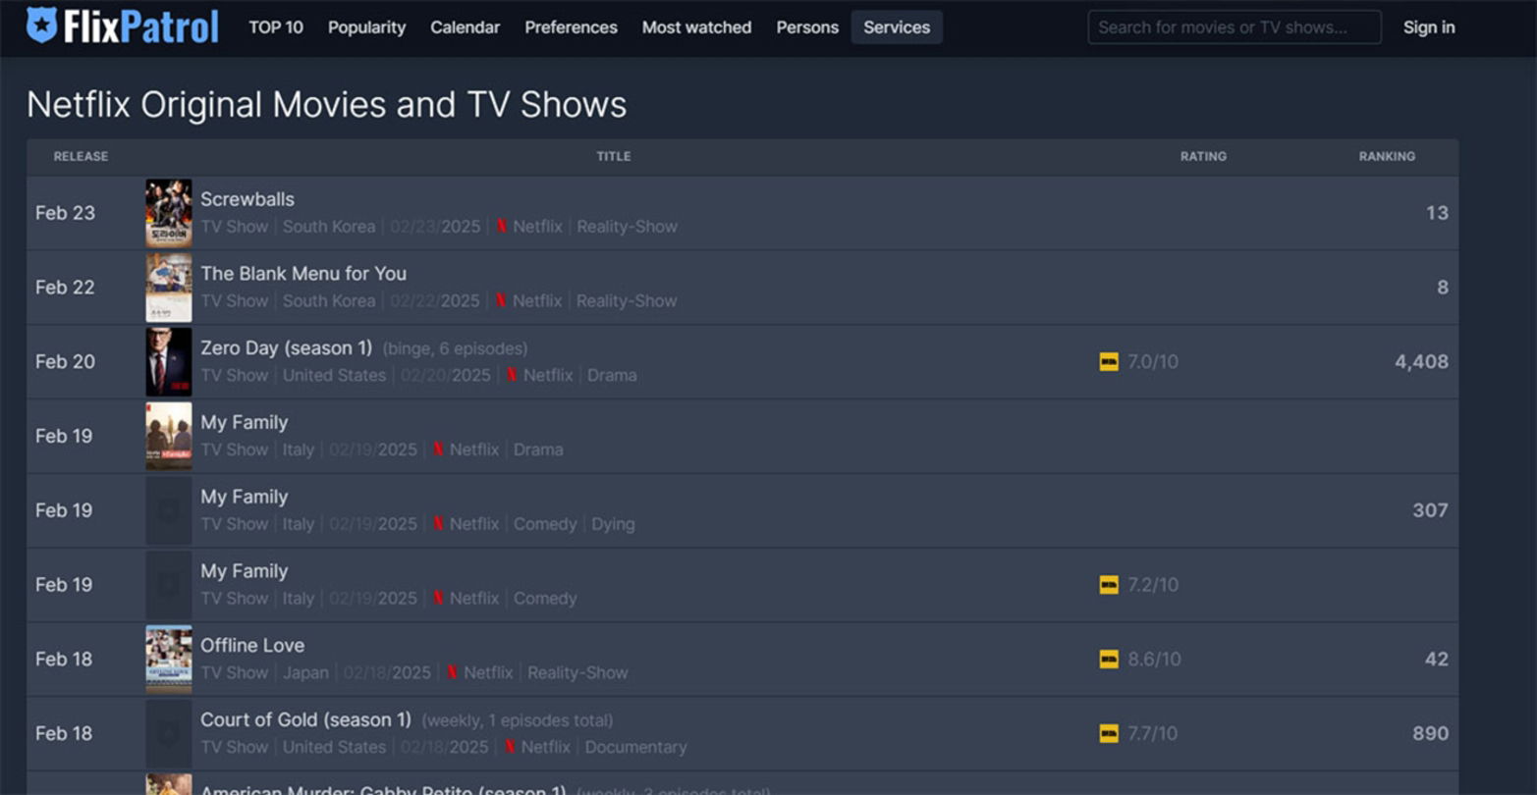Image resolution: width=1537 pixels, height=795 pixels.
Task: Click Japan in the Offline Love row
Action: tap(305, 673)
